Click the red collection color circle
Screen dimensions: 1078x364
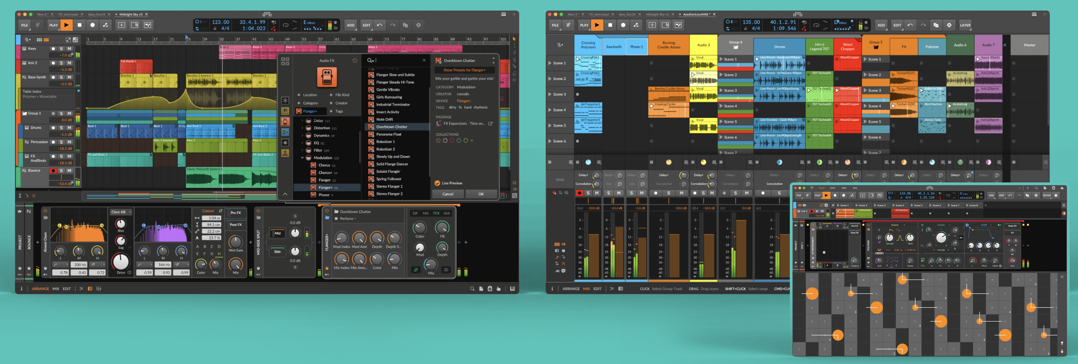[x=452, y=141]
